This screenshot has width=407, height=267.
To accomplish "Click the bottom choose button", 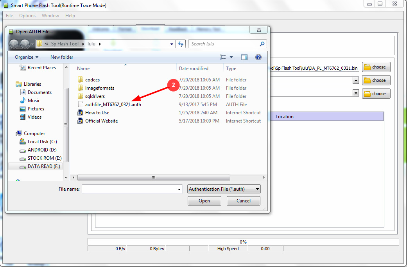I will tap(376, 94).
